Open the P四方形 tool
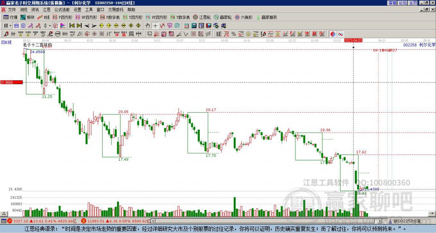Image resolution: width=436 pixels, height=233 pixels. pos(63,17)
